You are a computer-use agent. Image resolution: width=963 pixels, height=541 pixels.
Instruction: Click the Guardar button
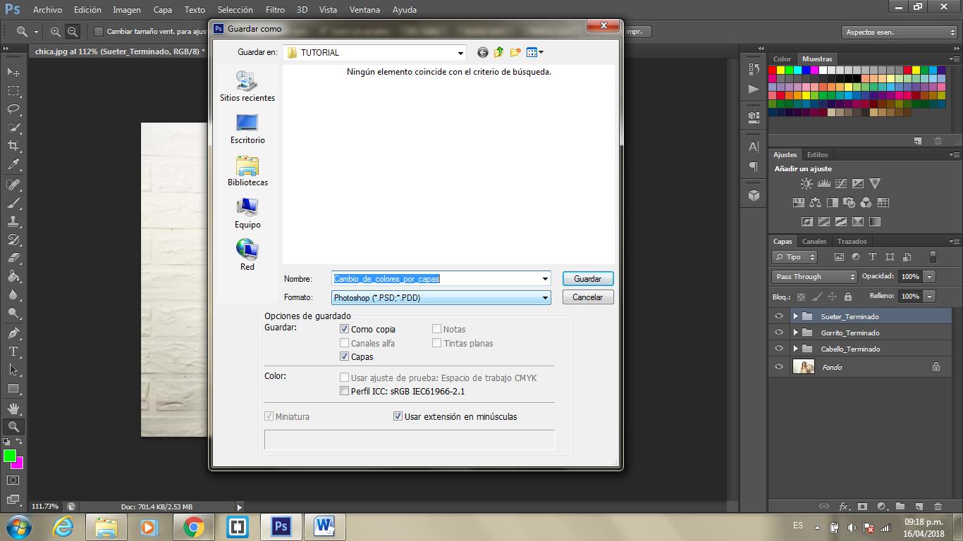tap(587, 279)
